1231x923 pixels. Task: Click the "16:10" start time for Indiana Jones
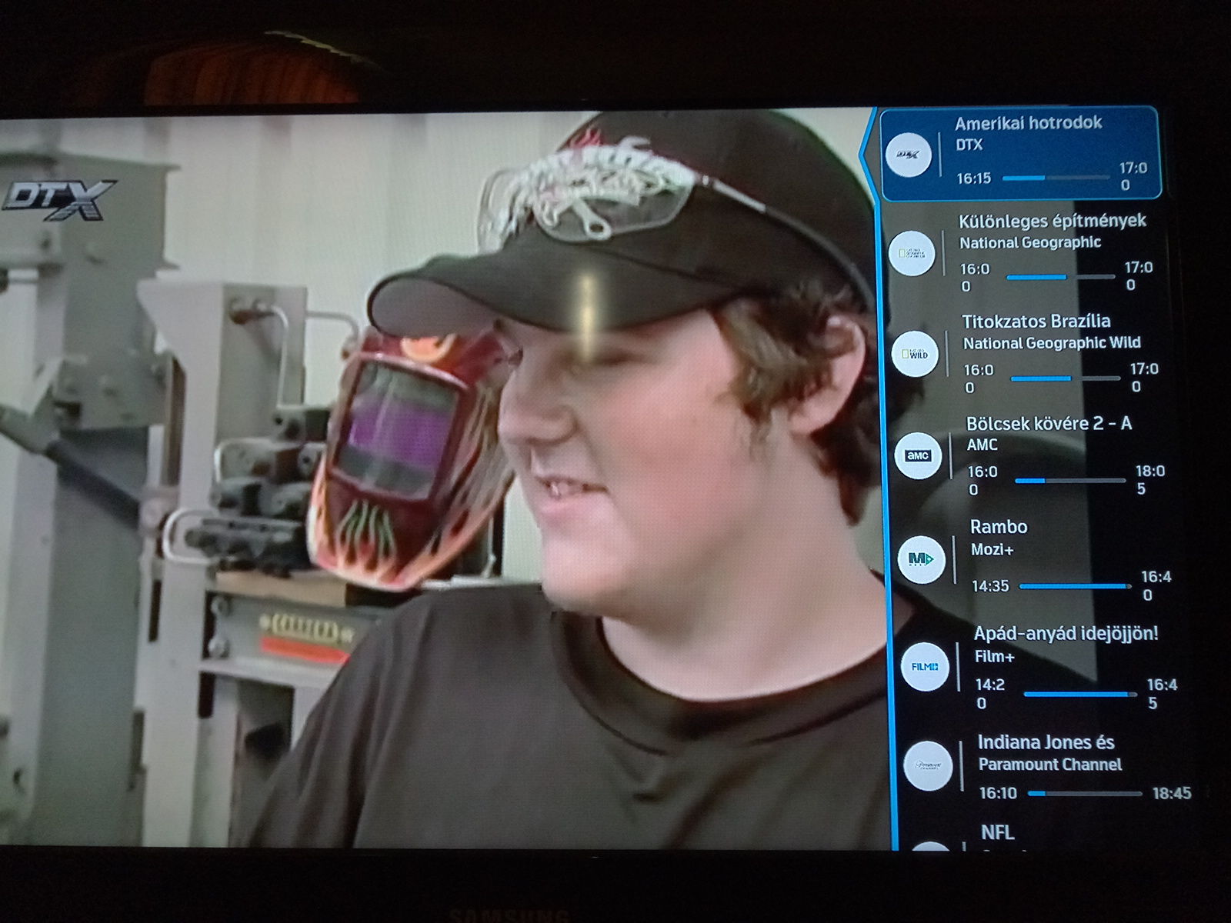click(x=998, y=793)
